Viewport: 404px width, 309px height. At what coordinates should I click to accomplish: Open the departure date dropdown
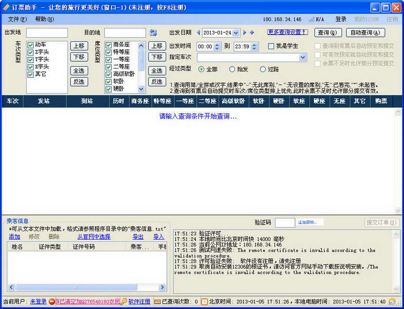pos(235,33)
